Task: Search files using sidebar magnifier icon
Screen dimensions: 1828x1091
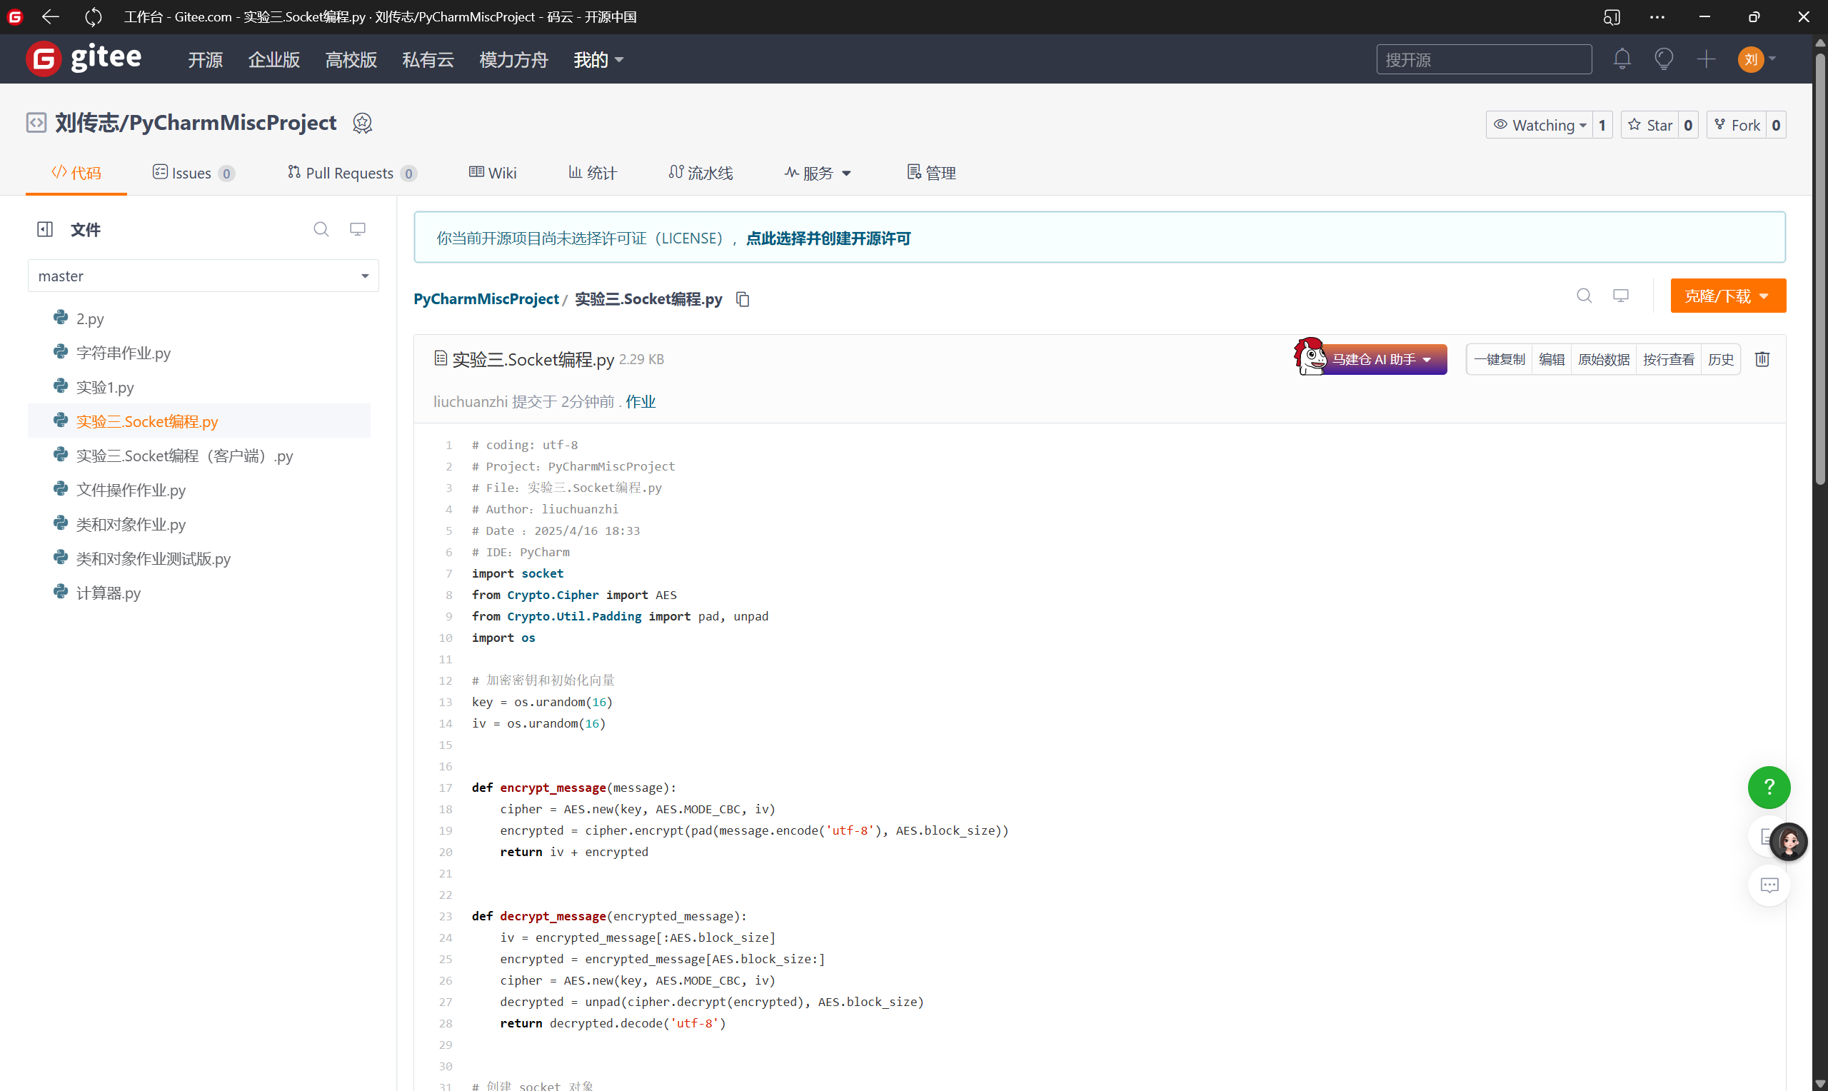Action: 321,229
